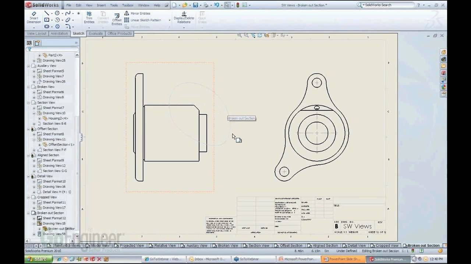Screen dimensions: 471x264
Task: Click the Save icon
Action: point(195,5)
